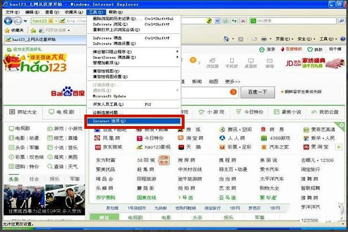Open dropdown arrow beside the Print icon

click(x=271, y=39)
